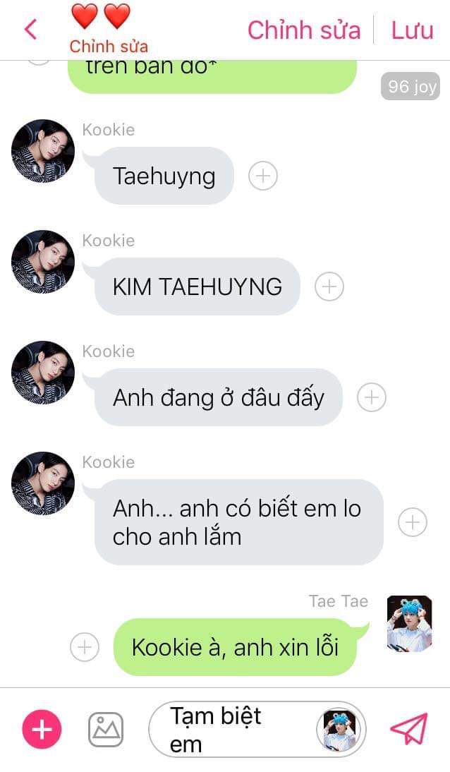Select the green "Kookie à, anh xin lỗi" bubble
Image resolution: width=450 pixels, height=772 pixels.
[236, 647]
